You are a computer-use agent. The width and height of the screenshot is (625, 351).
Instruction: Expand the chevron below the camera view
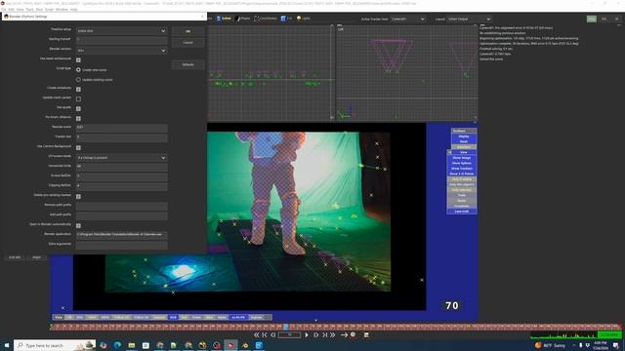click(x=316, y=320)
